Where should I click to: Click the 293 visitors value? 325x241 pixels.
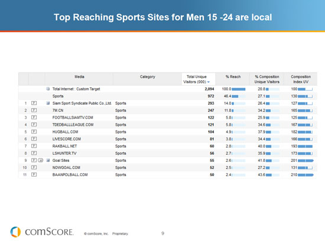[x=211, y=103]
